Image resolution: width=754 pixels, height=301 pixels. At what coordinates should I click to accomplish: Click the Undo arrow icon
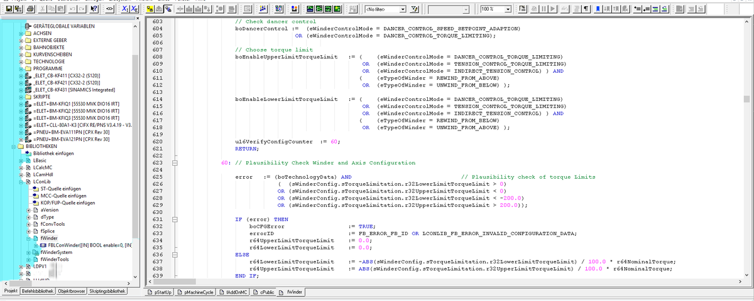click(72, 9)
